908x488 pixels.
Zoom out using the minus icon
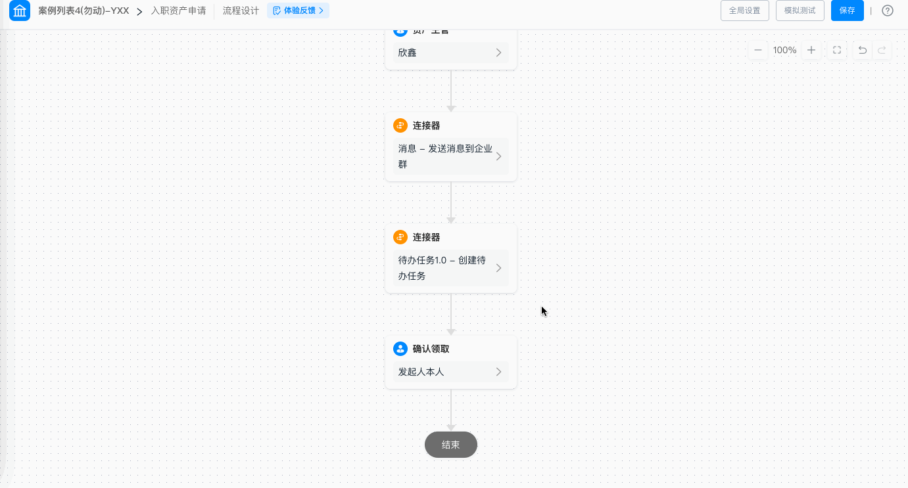758,50
